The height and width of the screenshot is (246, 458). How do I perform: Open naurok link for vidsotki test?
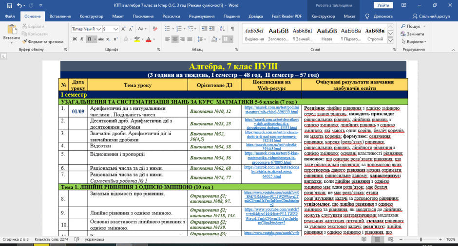(x=272, y=146)
